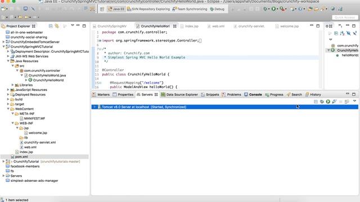This screenshot has width=360, height=202.
Task: Click Collapse All in Project Explorer
Action: point(51,26)
